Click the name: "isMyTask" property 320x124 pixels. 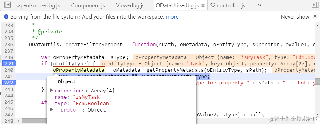(x=79, y=97)
